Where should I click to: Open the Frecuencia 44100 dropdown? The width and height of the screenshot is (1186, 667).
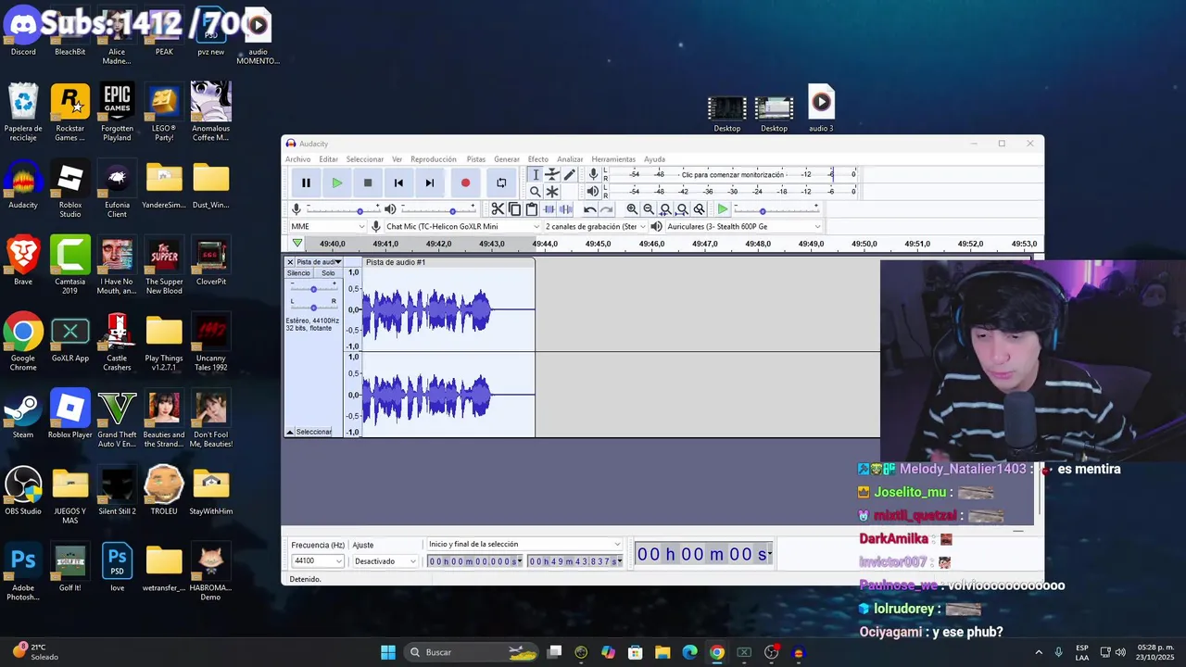(318, 561)
